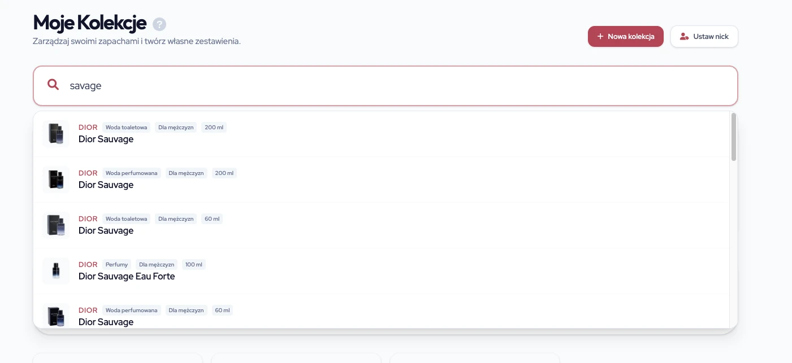Click the Perfumy tag on Eau Forte

coord(116,264)
